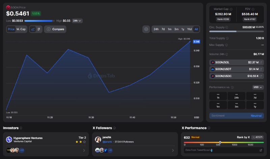The height and width of the screenshot is (159, 270).
Task: Open X Followers info icon
Action: coord(114,128)
